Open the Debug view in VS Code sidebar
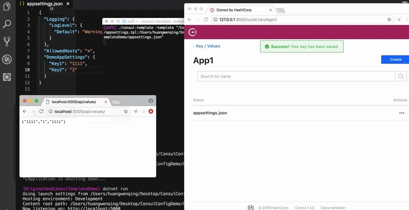 [7, 59]
